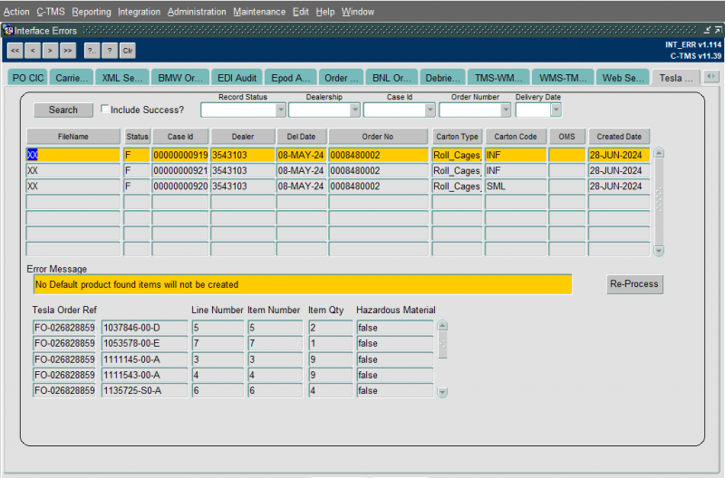The height and width of the screenshot is (478, 725).
Task: Click the order lines vertical scrollbar thumb
Action: tap(442, 345)
